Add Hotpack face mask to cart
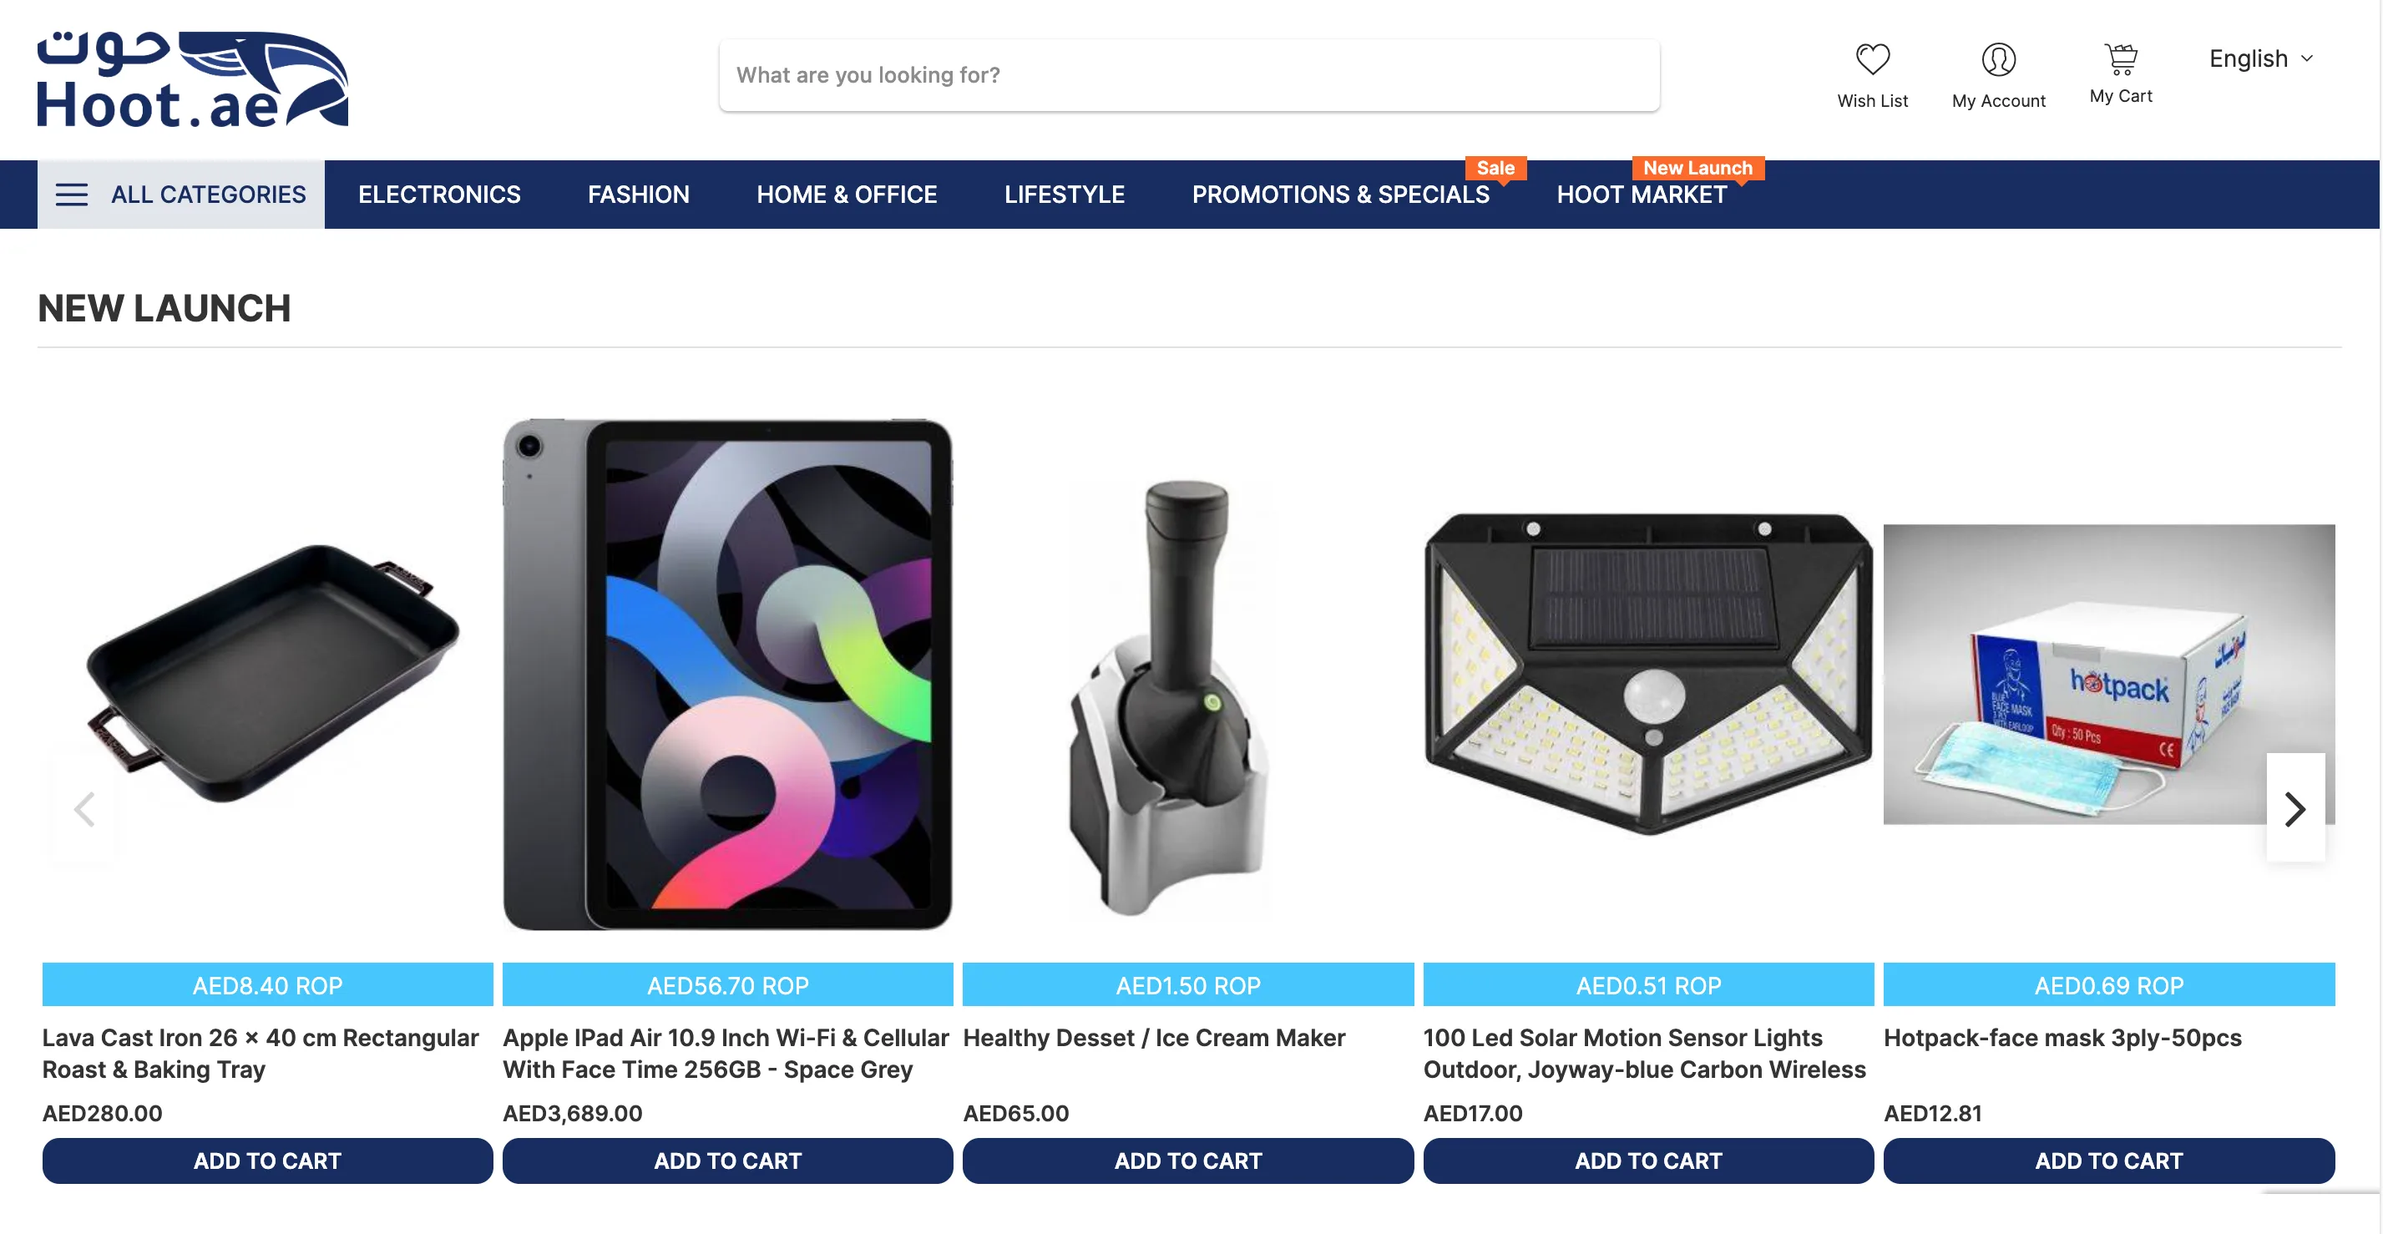Image resolution: width=2383 pixels, height=1234 pixels. (2108, 1160)
